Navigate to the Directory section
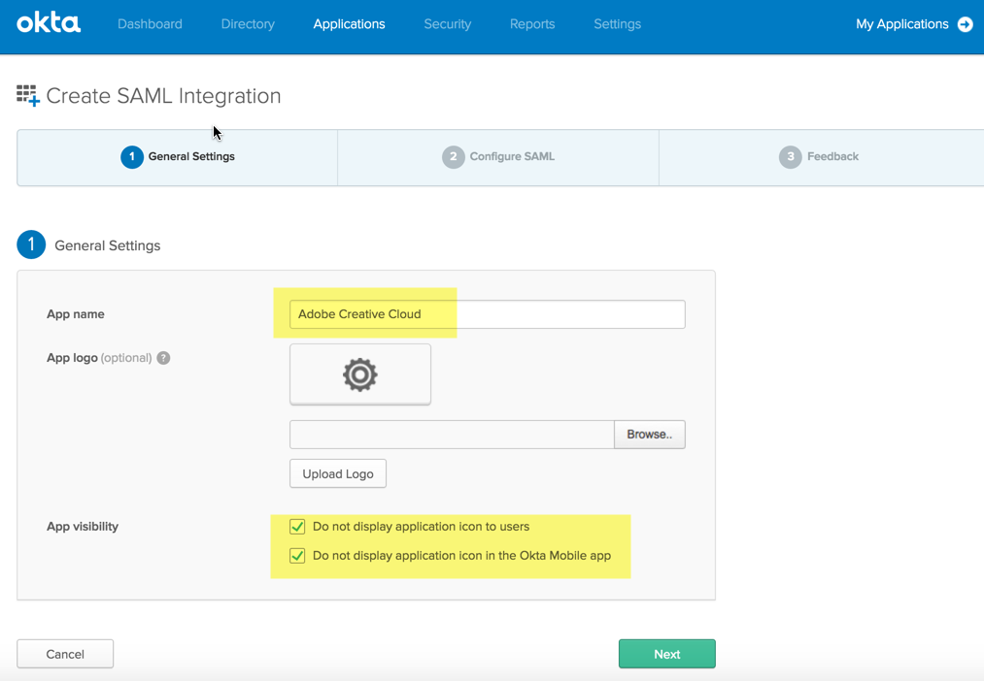 247,24
